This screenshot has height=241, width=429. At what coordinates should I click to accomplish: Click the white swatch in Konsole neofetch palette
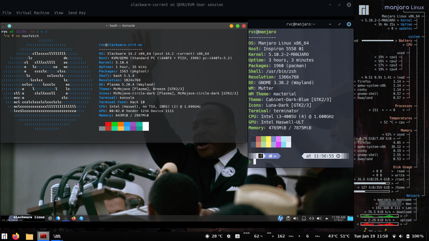tap(145, 126)
